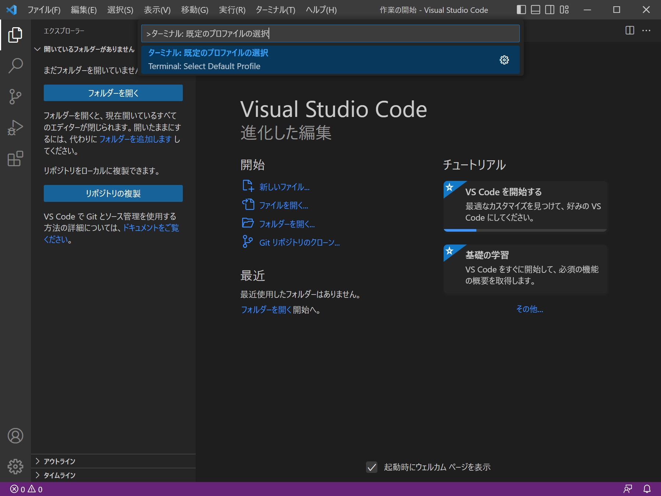Open the Manage gear in activity bar
The image size is (661, 496).
pos(15,467)
